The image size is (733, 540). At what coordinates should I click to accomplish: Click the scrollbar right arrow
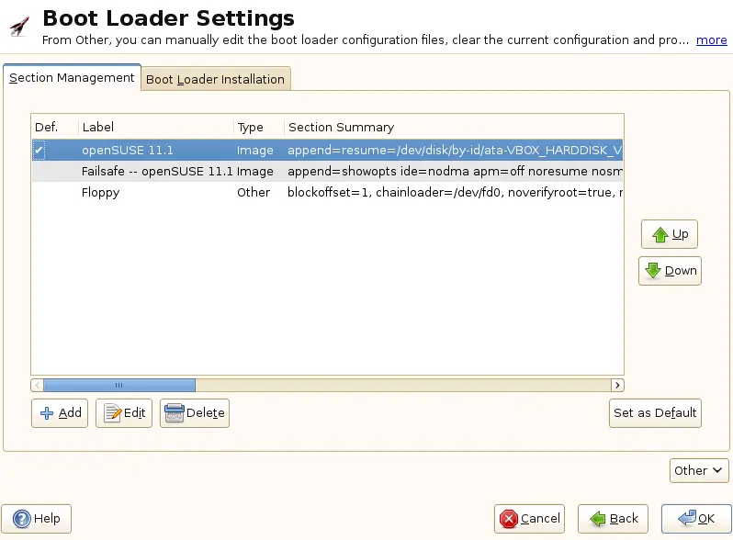pyautogui.click(x=617, y=386)
